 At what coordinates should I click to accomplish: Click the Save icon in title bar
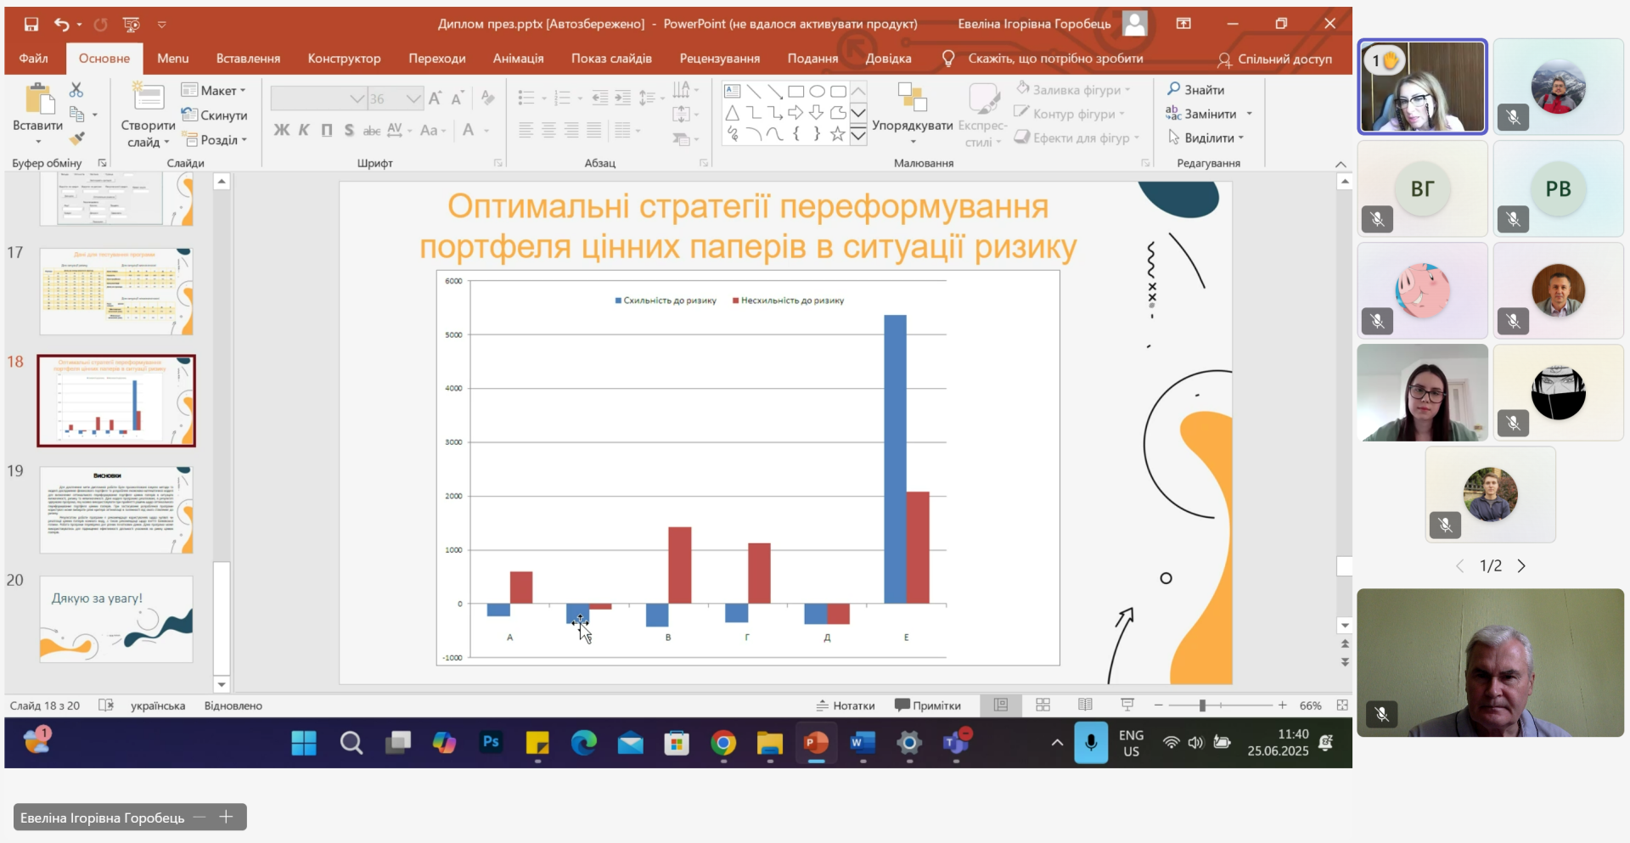[31, 25]
